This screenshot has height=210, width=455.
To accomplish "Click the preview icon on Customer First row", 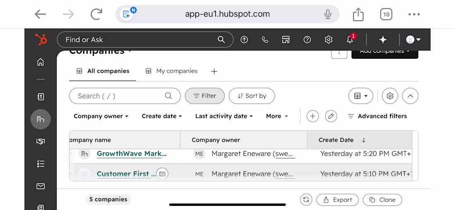I will coord(162,174).
